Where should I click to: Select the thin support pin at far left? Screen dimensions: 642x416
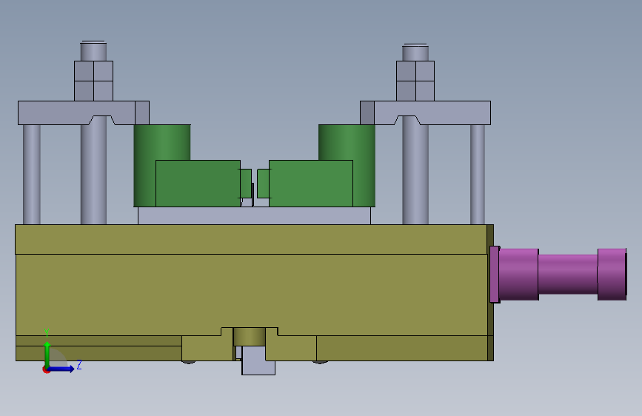32,175
